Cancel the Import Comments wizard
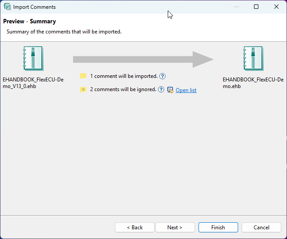The height and width of the screenshot is (239, 287). coord(261,228)
